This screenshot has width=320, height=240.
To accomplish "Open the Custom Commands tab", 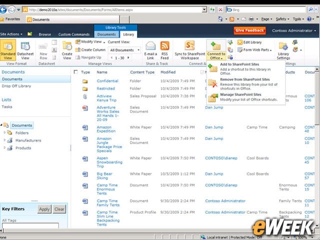I will pyautogui.click(x=74, y=34).
